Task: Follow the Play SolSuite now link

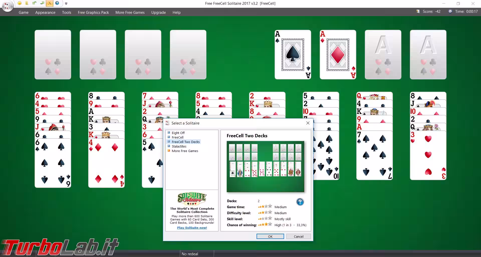Action: (192, 228)
